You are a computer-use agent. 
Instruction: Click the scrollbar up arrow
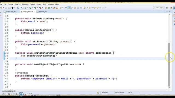click(169, 15)
